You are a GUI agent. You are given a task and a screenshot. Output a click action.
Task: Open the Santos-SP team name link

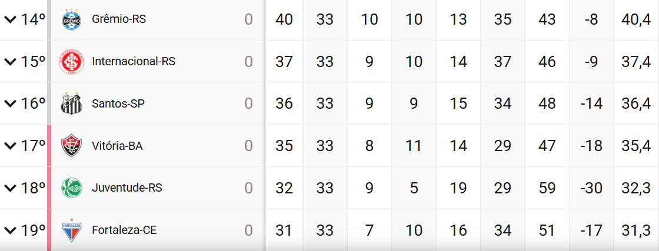(x=118, y=104)
